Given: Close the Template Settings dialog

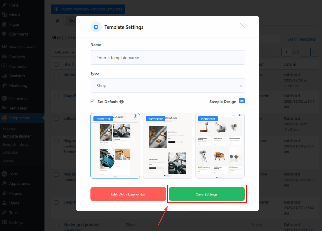Looking at the screenshot, I should (x=242, y=25).
